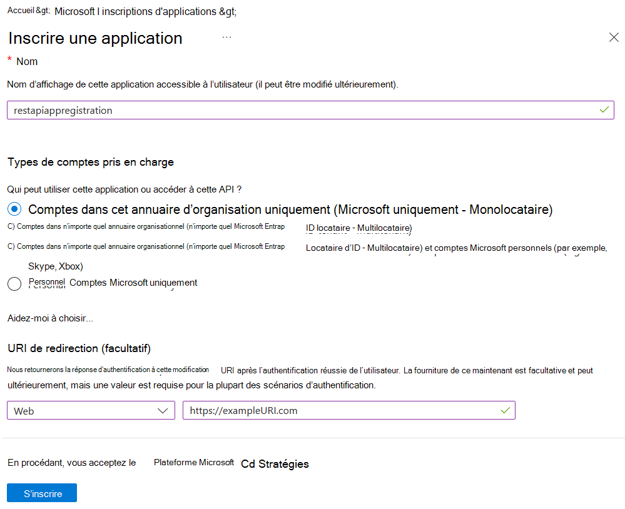625x509 pixels.
Task: Click the application name input field
Action: (250, 109)
